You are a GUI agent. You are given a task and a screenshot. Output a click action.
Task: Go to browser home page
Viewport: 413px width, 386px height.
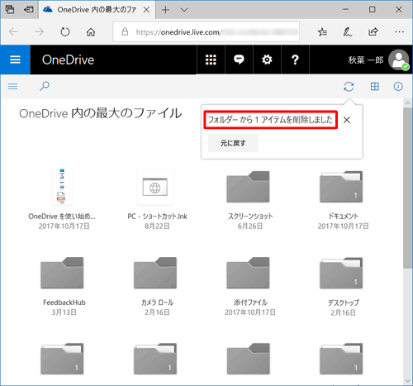(x=91, y=32)
